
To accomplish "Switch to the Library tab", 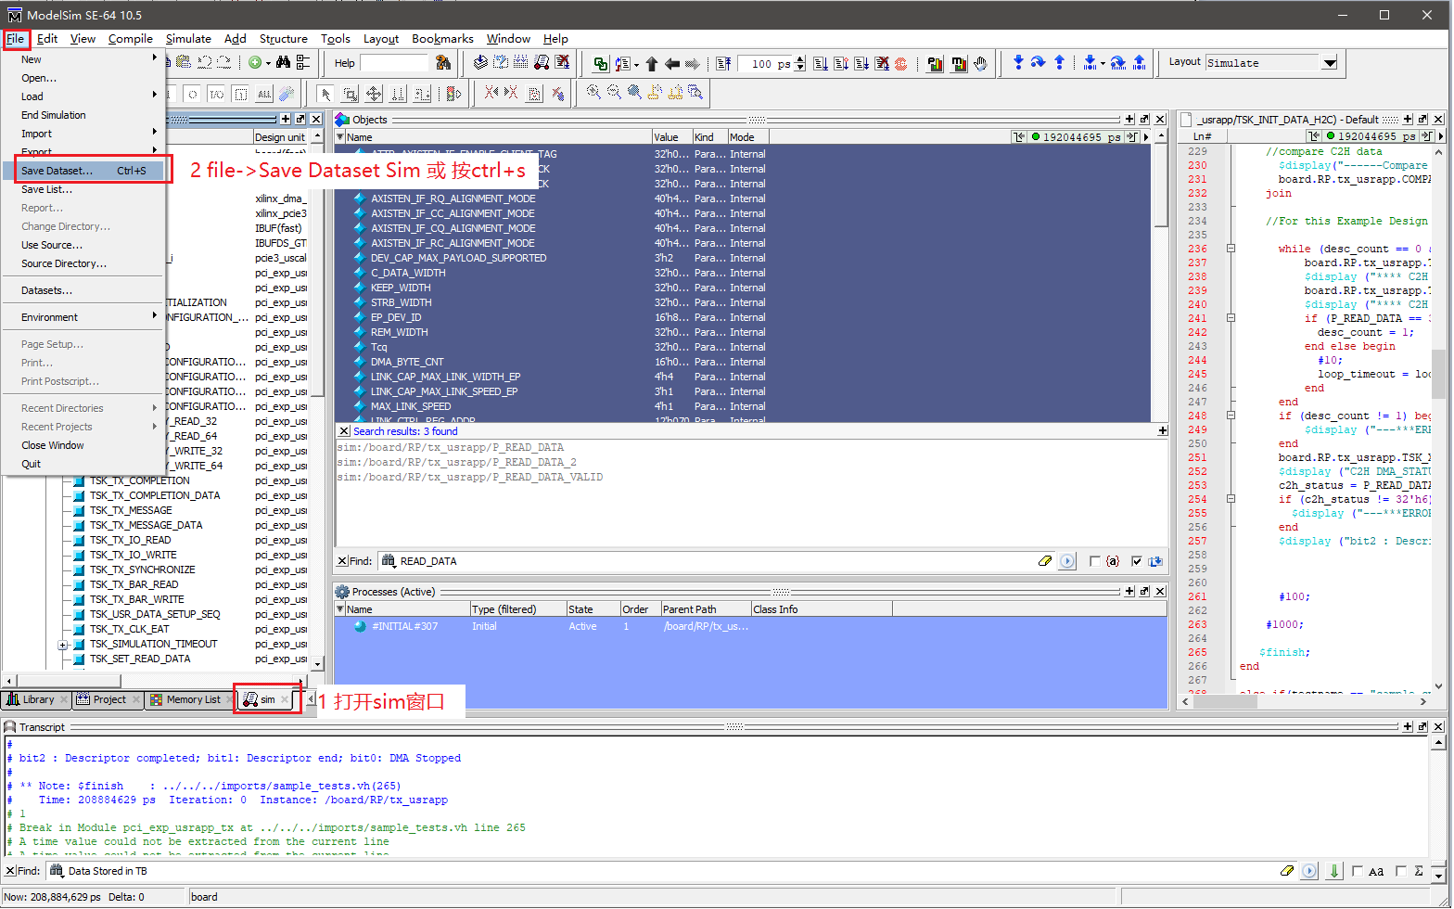I will click(x=37, y=699).
